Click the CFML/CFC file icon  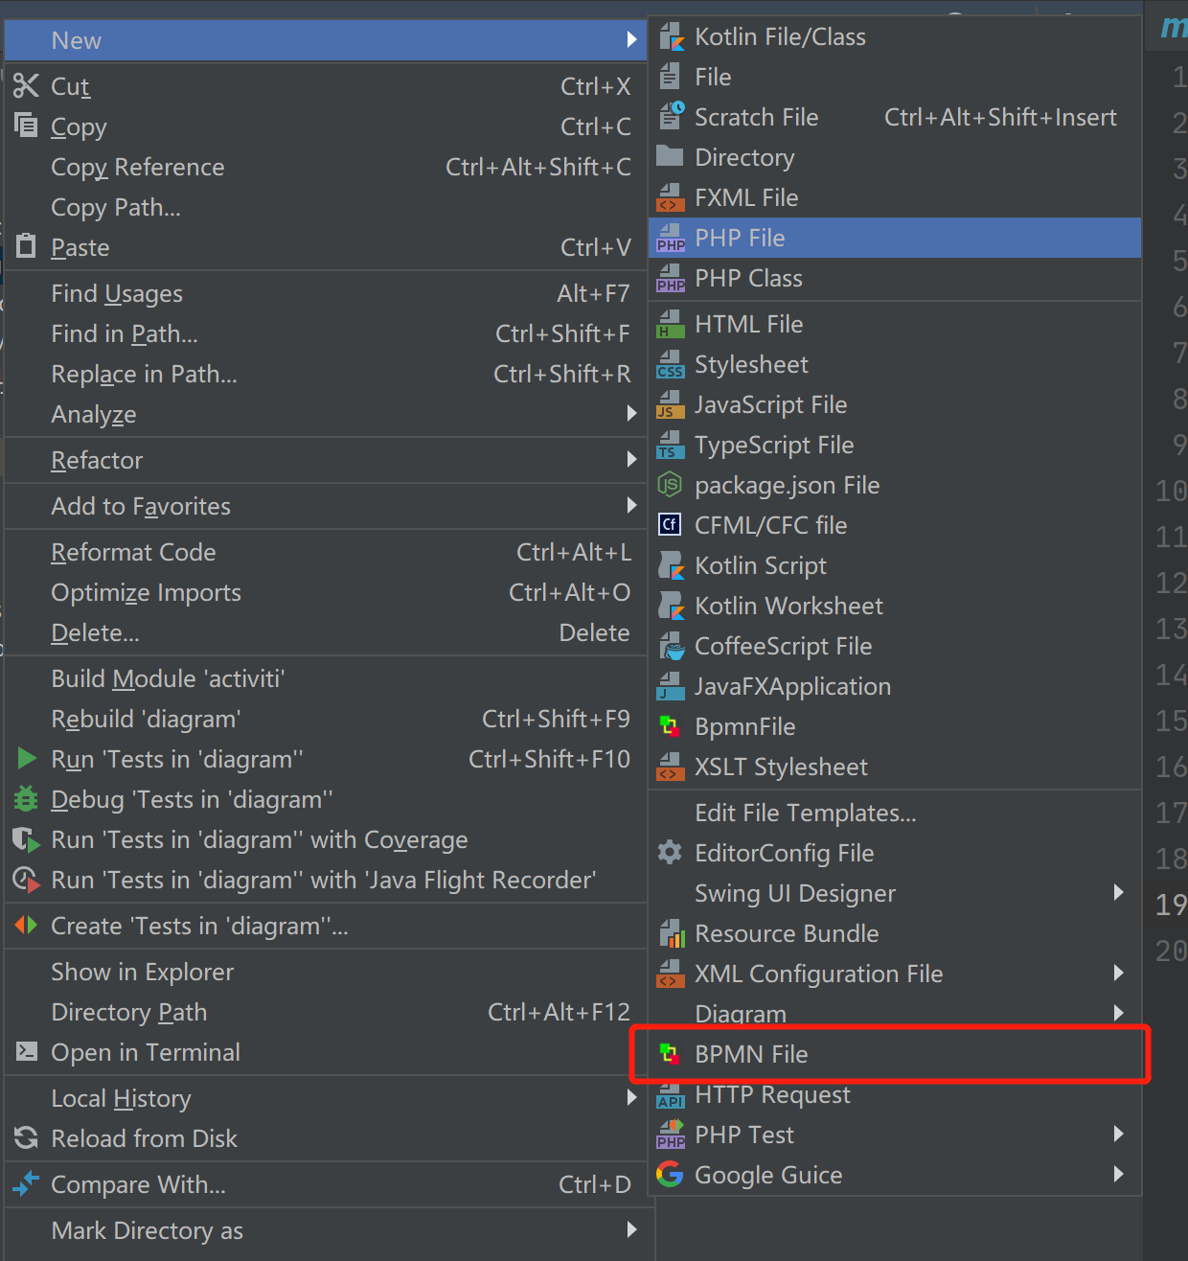pyautogui.click(x=671, y=525)
